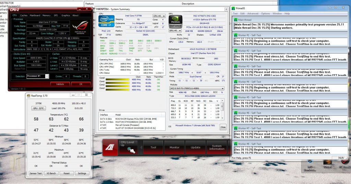The height and width of the screenshot is (184, 351).
Task: Open the RC TweakIt desktop shortcut
Action: 344,164
